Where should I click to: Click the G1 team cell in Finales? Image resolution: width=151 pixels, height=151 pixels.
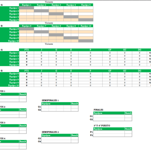[109, 116]
